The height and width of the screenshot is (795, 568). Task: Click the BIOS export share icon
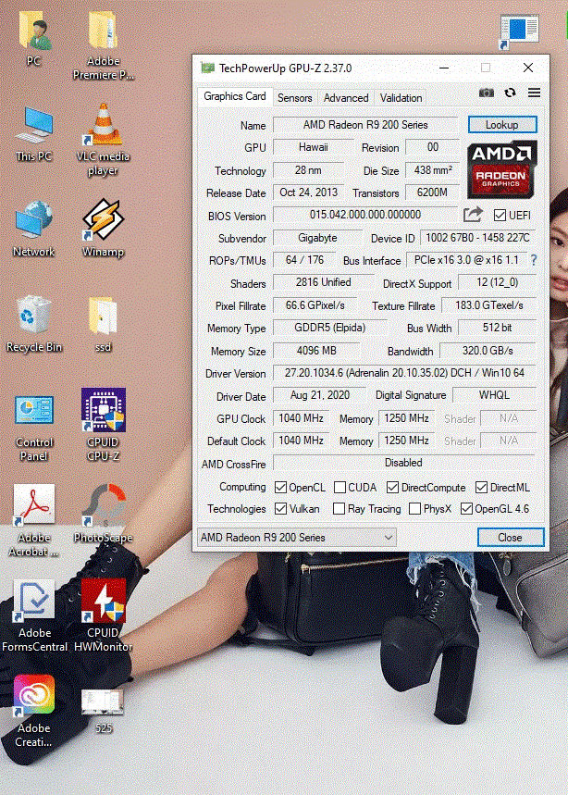click(x=473, y=215)
